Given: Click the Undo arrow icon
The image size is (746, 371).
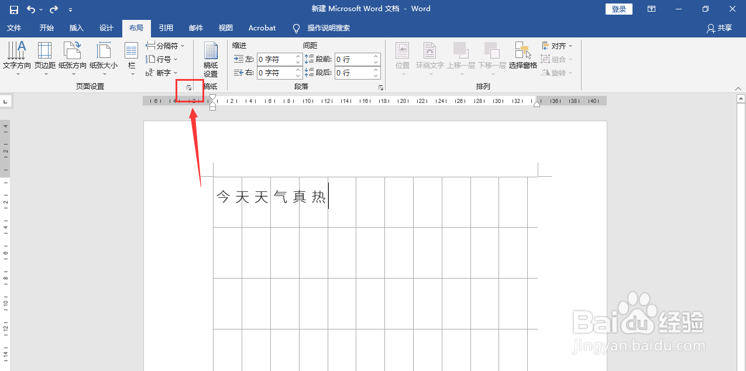Looking at the screenshot, I should coord(32,9).
